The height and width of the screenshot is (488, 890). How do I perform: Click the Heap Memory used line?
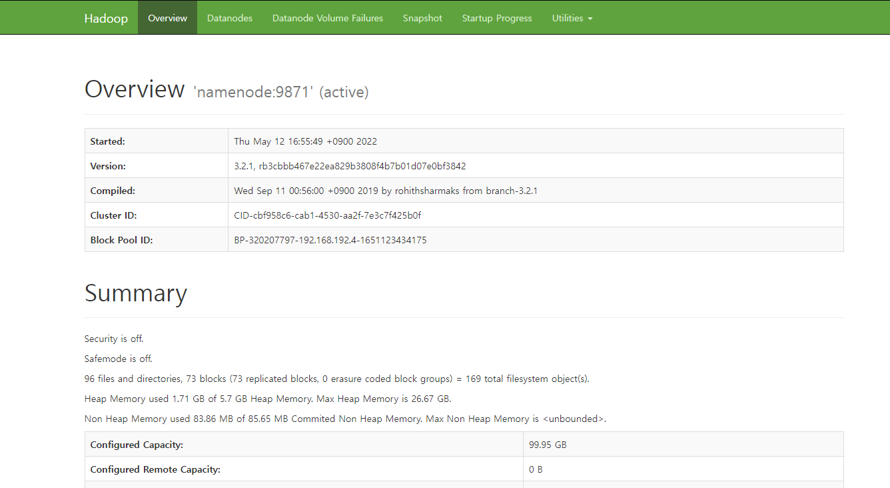[x=268, y=399]
